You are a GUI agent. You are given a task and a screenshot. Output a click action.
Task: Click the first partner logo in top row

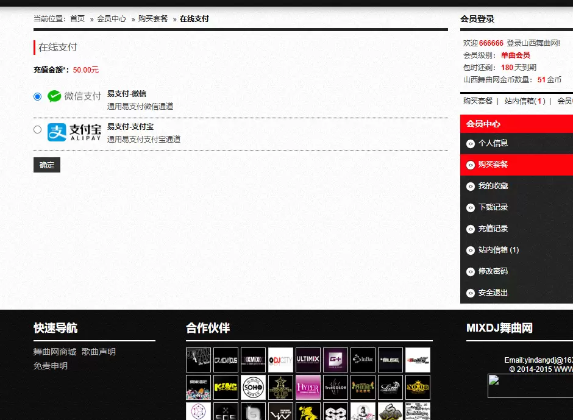coord(199,360)
